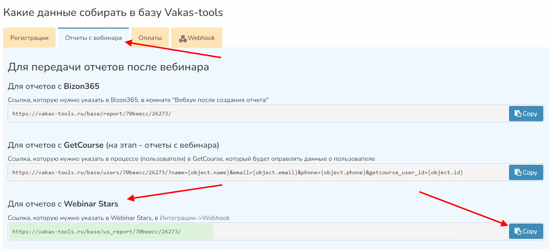553x249 pixels.
Task: Click the 'Для отчетов с Webinar Stars' heading
Action: point(63,204)
